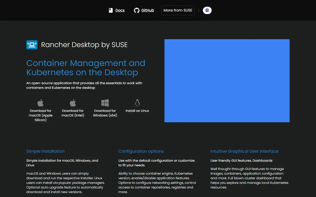
Task: Open the More from SUSE menu
Action: (178, 10)
